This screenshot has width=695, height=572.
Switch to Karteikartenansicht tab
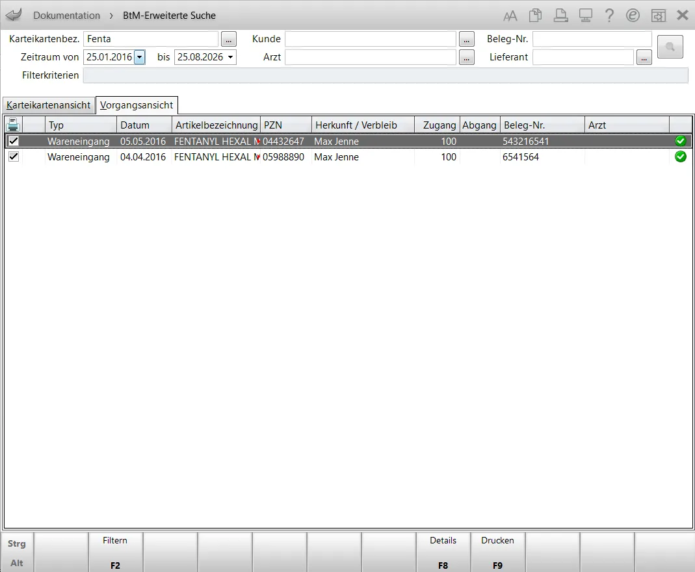point(48,105)
